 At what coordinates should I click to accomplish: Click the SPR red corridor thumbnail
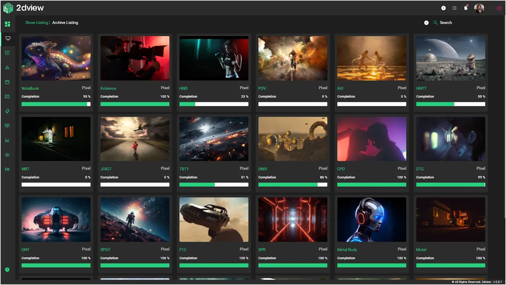pyautogui.click(x=293, y=220)
